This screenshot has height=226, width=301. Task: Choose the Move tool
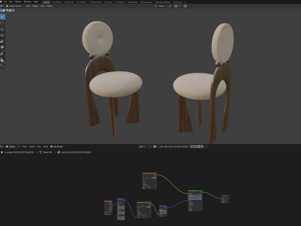(3, 30)
